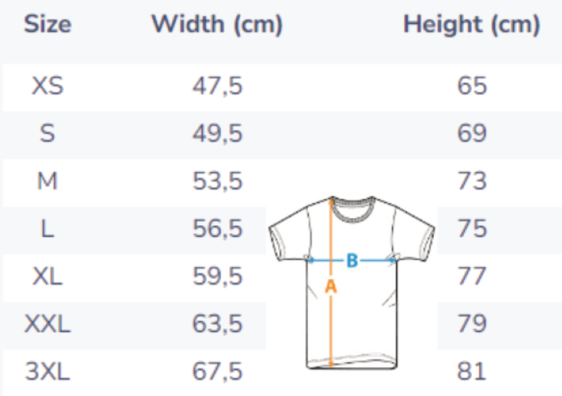Click the height value 77
562x396 pixels.
(x=472, y=276)
